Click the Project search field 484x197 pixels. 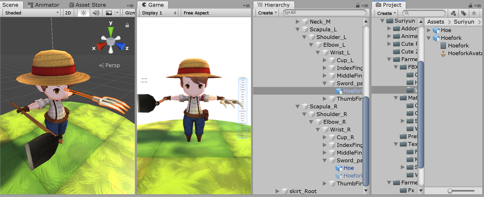click(424, 13)
